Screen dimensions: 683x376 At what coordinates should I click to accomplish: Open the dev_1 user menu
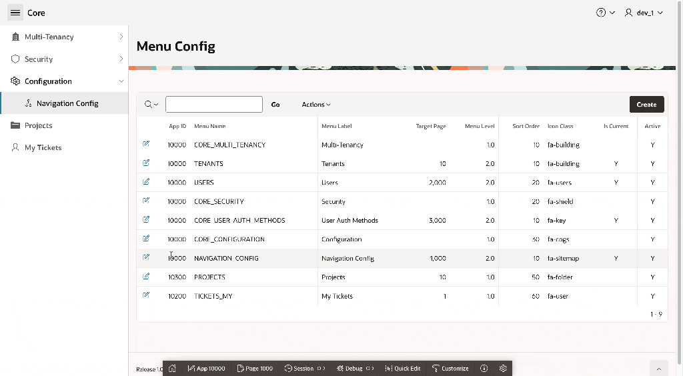(x=644, y=13)
